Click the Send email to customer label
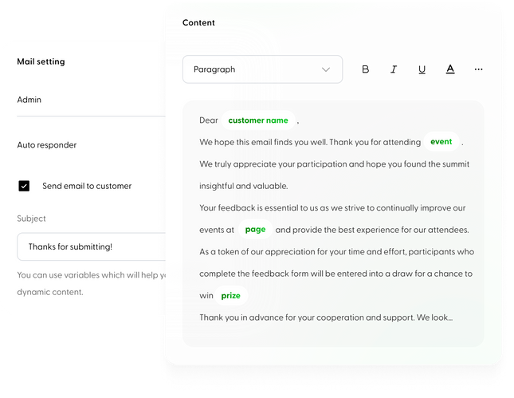The height and width of the screenshot is (398, 514). click(x=87, y=186)
